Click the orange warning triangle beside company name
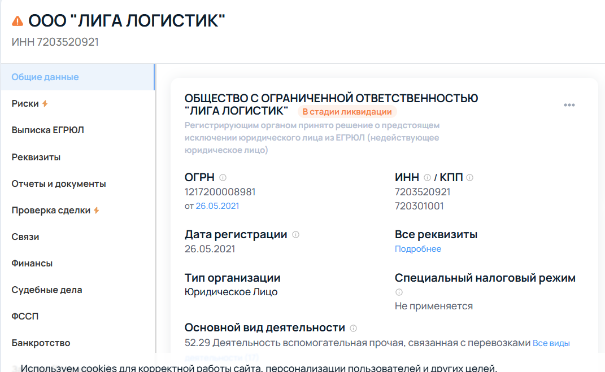Image resolution: width=605 pixels, height=372 pixels. tap(18, 21)
